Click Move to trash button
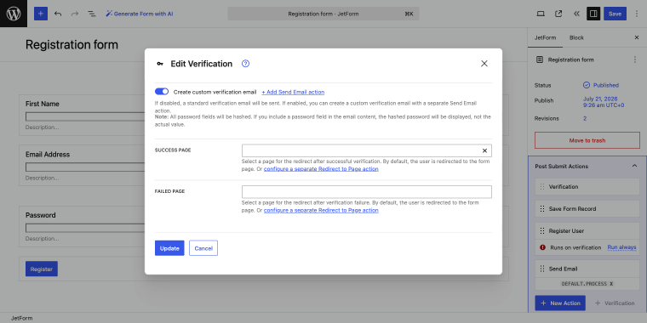The height and width of the screenshot is (323, 647). pos(587,140)
